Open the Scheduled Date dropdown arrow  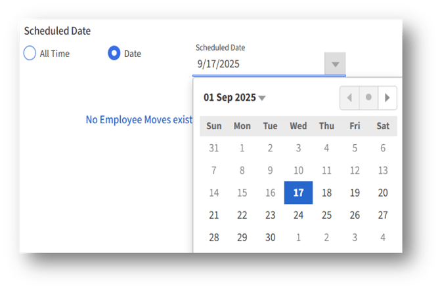click(x=335, y=64)
